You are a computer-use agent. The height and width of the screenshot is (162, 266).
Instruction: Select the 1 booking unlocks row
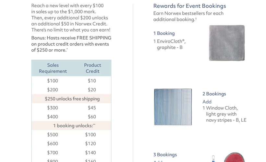coord(71,126)
